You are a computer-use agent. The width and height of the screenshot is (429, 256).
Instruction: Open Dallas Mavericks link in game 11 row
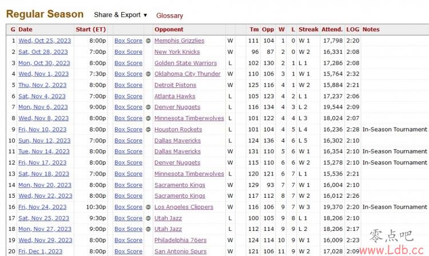177,151
